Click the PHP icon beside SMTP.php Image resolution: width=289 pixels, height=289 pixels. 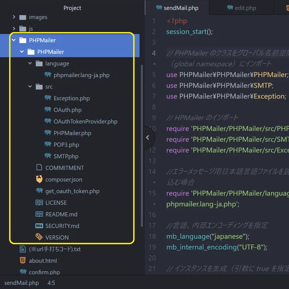click(48, 156)
